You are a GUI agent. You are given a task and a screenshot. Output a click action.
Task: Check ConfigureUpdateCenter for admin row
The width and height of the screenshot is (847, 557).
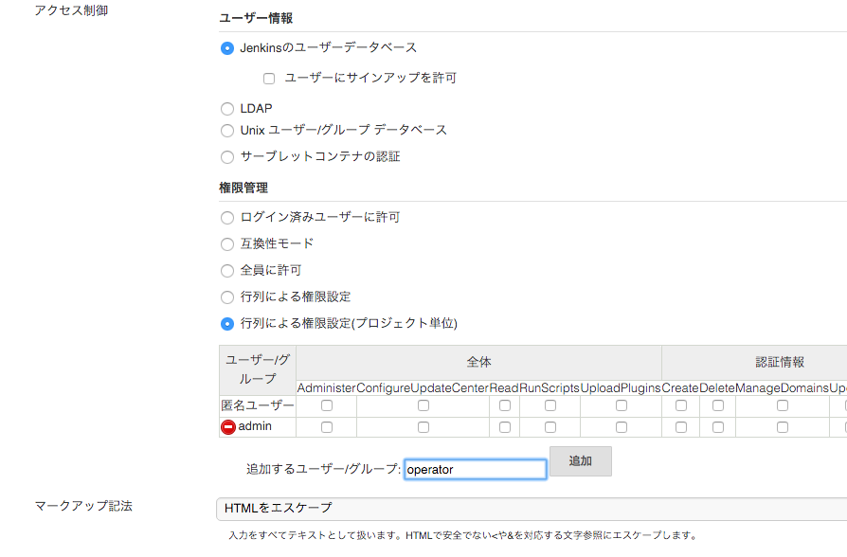pyautogui.click(x=423, y=427)
